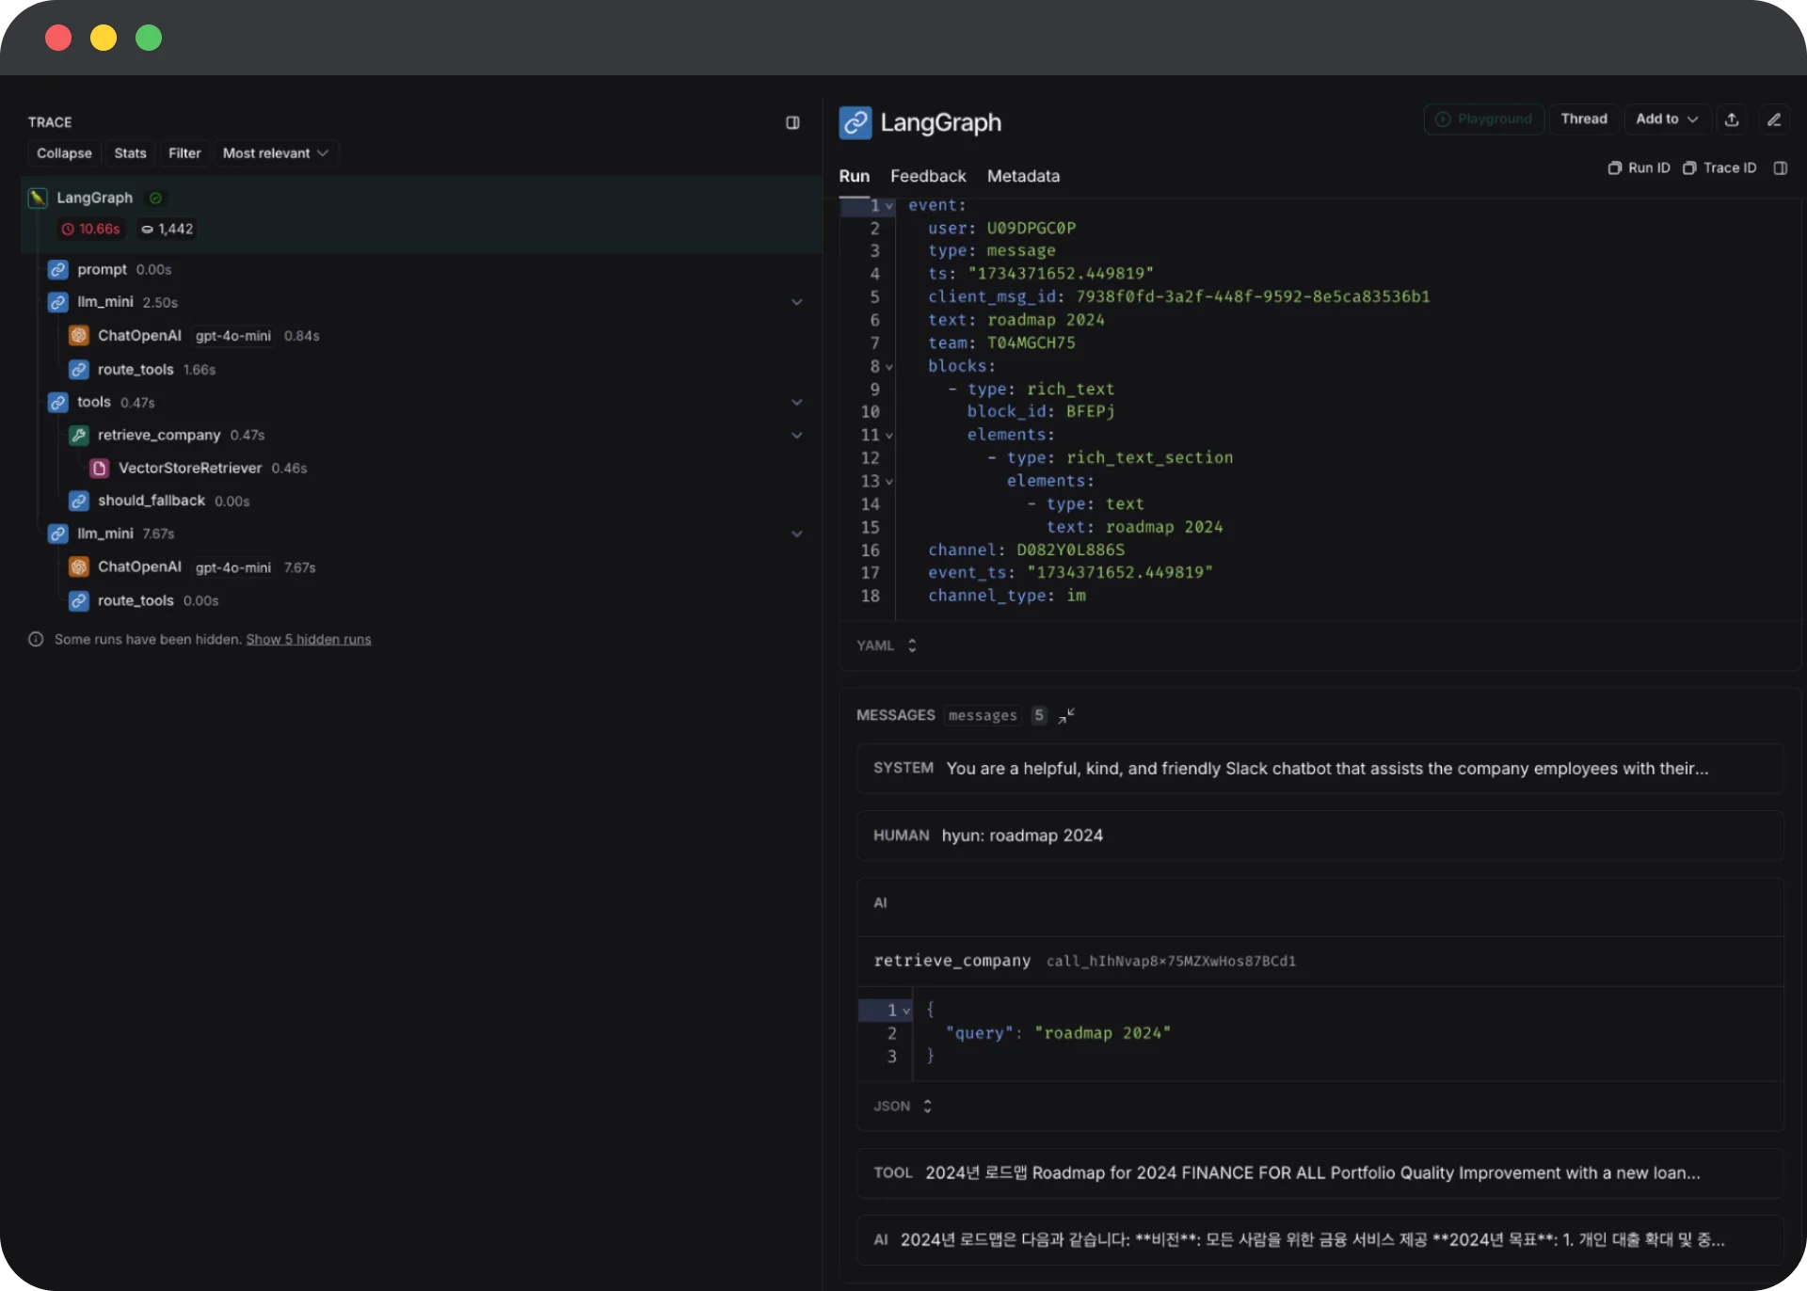
Task: Click the pencil edit icon in header
Action: coord(1774,120)
